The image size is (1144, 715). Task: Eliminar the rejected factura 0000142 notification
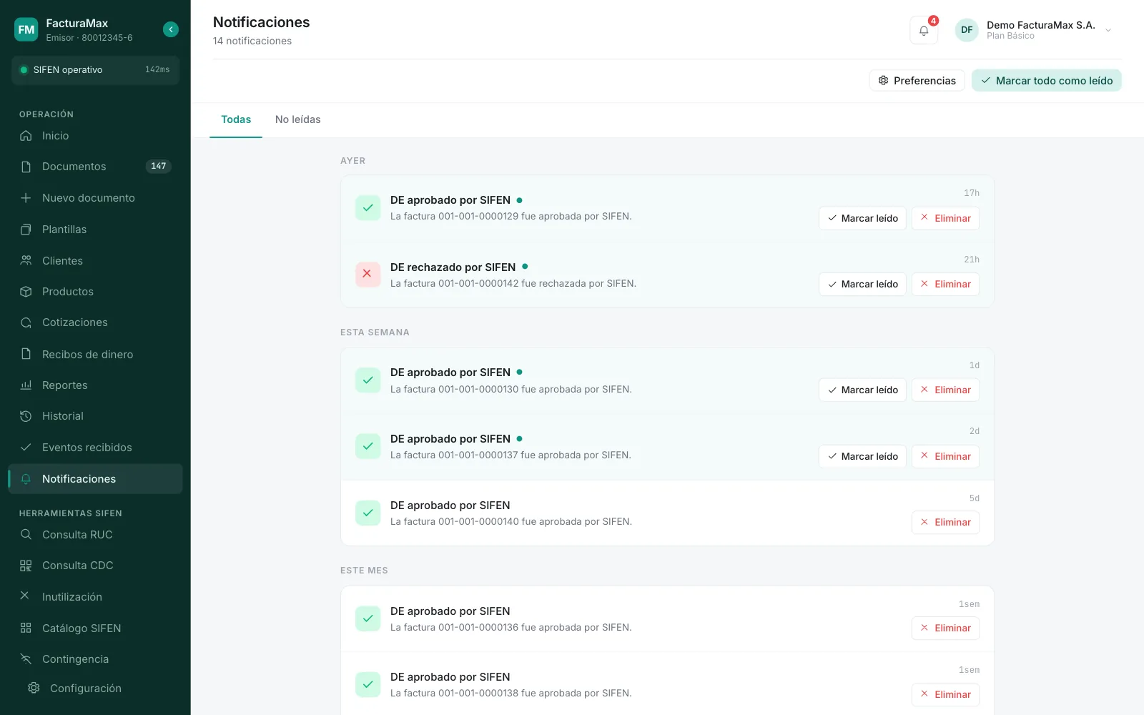(x=945, y=284)
